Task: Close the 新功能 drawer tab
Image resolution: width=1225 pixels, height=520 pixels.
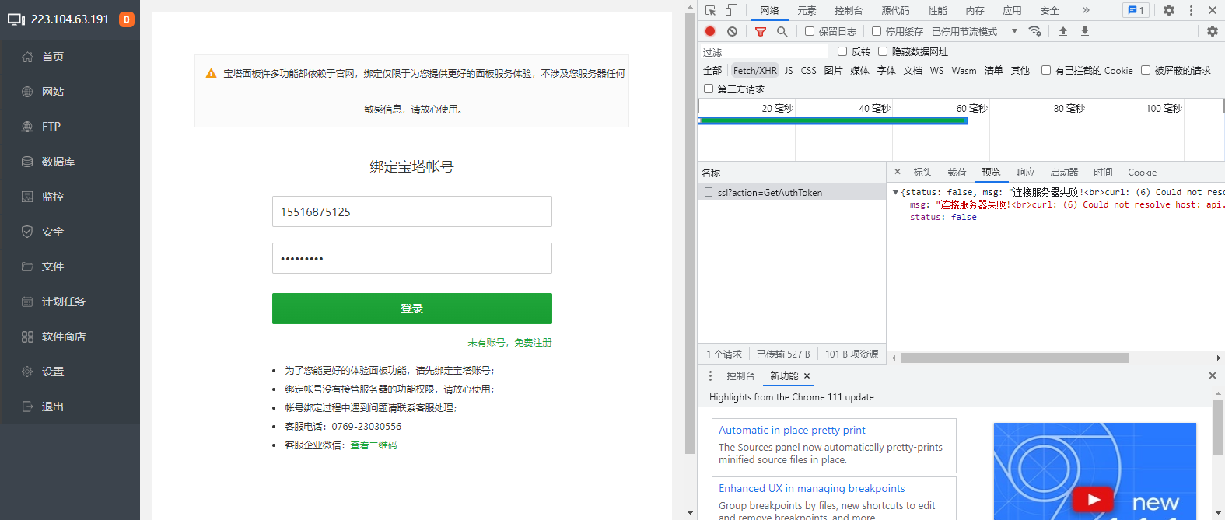Action: tap(807, 376)
